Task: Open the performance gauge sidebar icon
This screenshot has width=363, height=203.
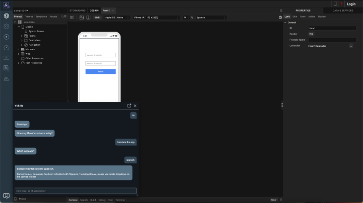Action: [6, 47]
